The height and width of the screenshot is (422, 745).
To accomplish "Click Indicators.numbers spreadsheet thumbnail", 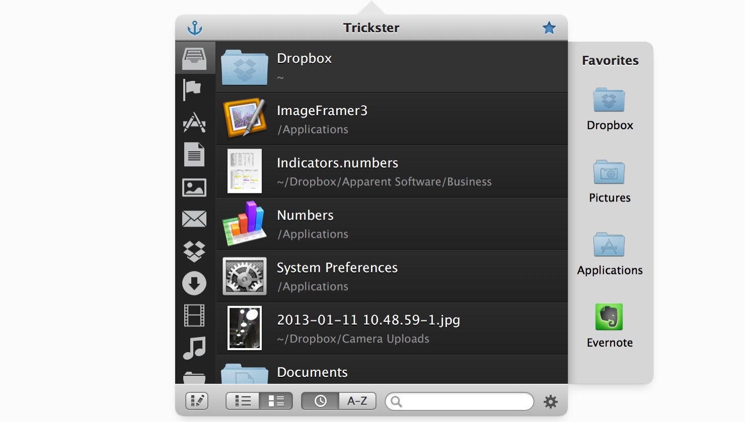I will (245, 171).
